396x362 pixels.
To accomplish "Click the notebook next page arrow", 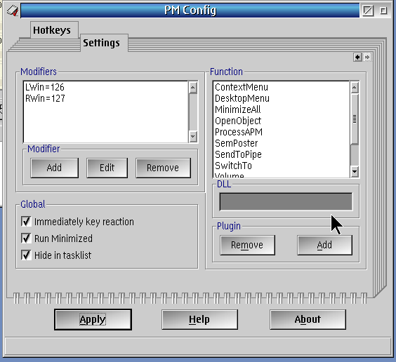I will click(x=367, y=58).
